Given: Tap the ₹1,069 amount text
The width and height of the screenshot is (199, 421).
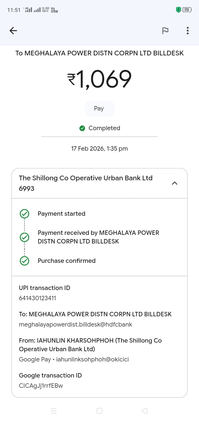Looking at the screenshot, I should coord(99,79).
